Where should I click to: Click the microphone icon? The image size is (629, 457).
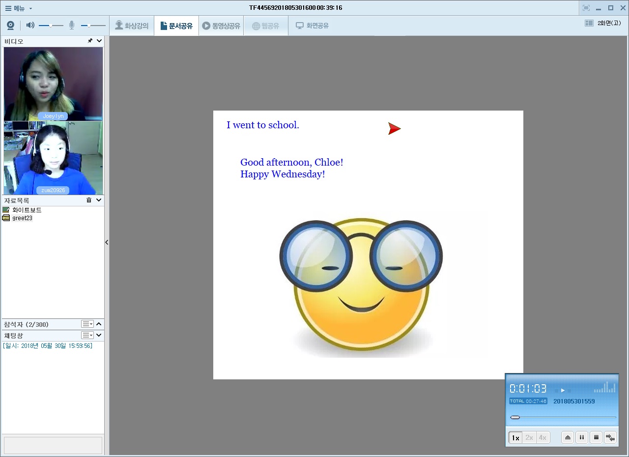point(72,26)
